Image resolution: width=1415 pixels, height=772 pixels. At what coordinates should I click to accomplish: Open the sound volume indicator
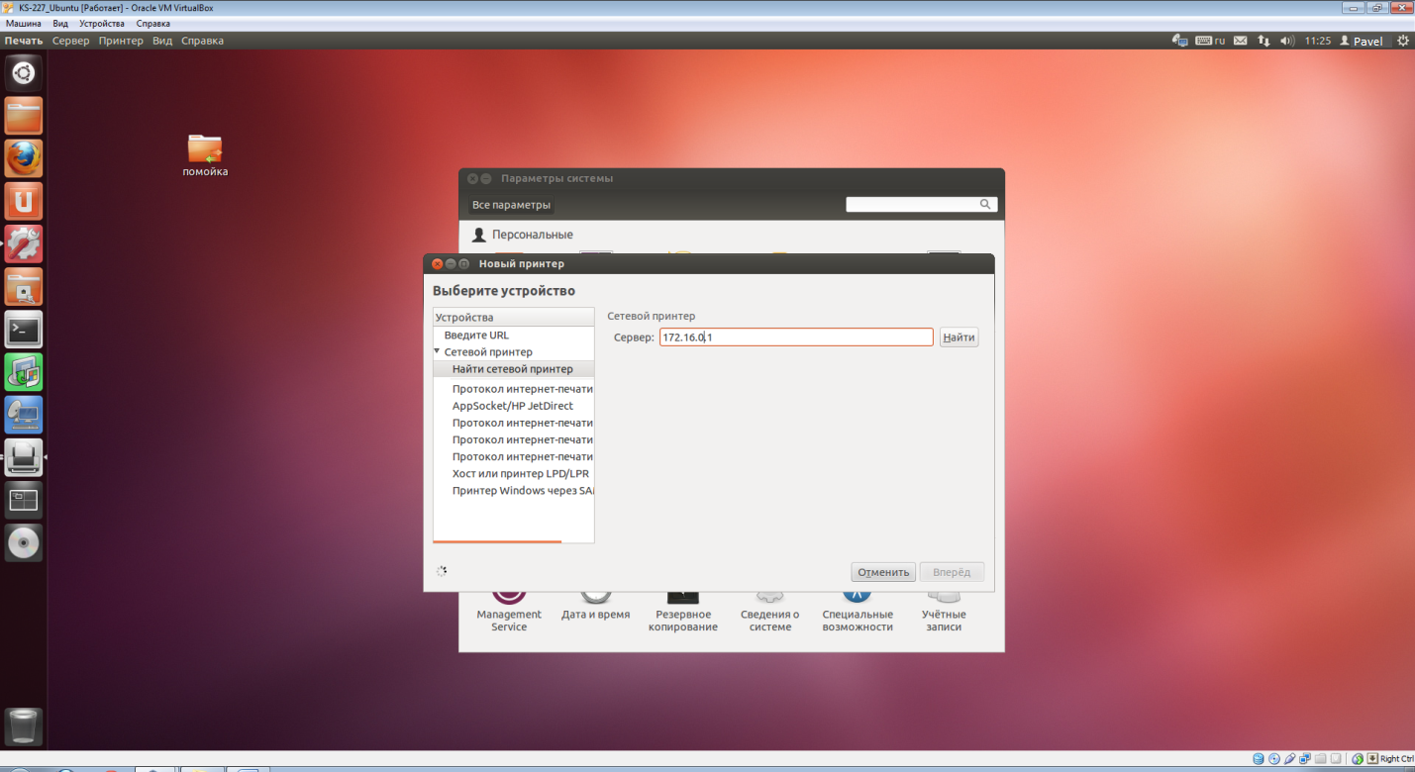pos(1287,41)
